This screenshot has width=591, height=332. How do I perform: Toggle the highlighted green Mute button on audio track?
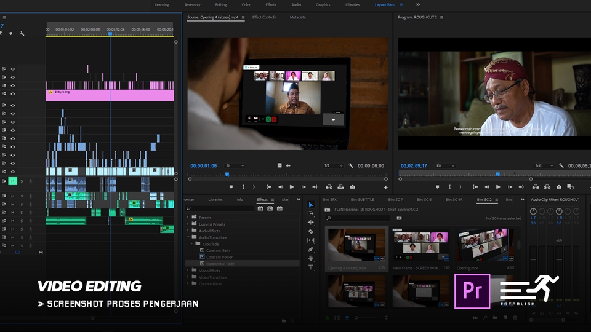[12, 181]
